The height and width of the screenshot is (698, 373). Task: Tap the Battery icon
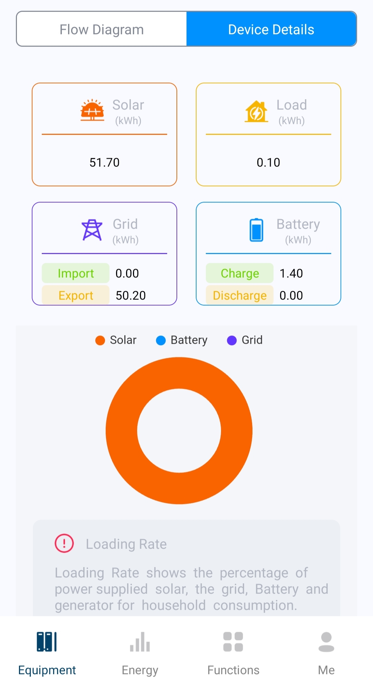tap(256, 230)
